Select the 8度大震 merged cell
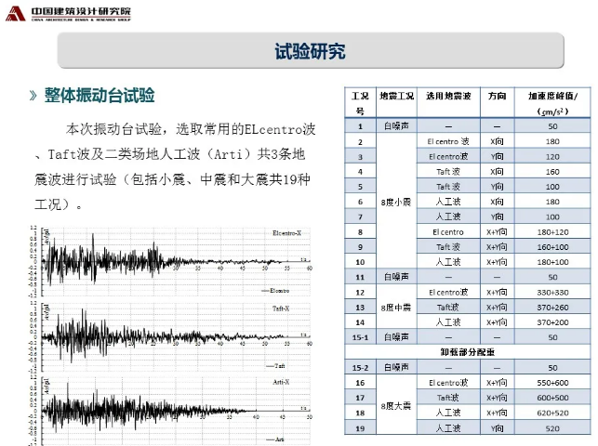This screenshot has height=446, width=598. [x=392, y=405]
